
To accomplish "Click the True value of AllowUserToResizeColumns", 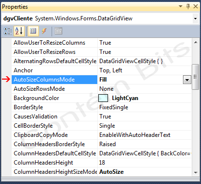I will tap(105, 43).
